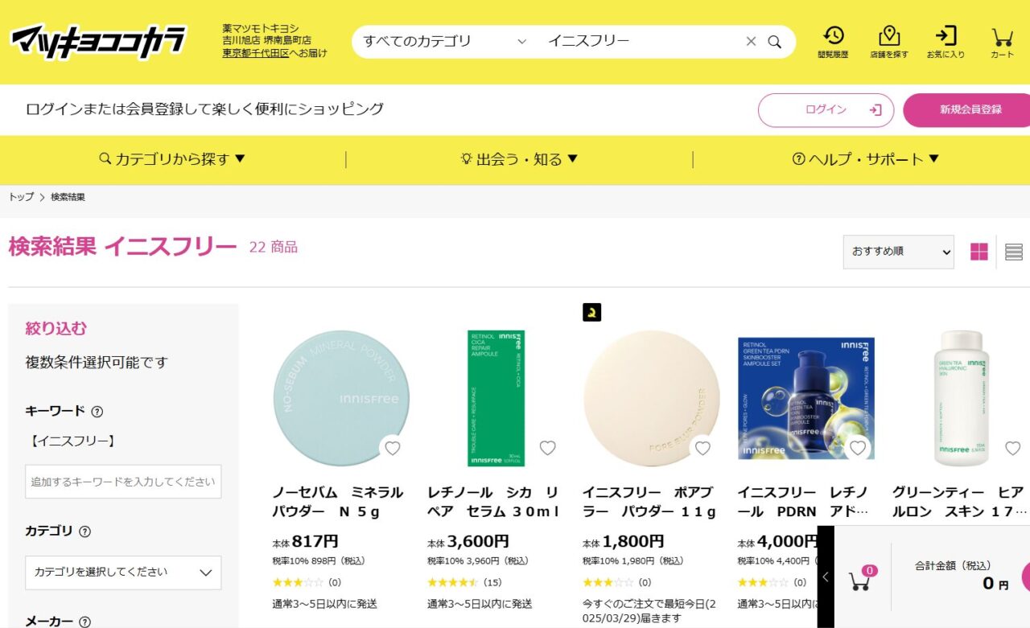Click the magnifier search icon
Screen dimensions: 1030x628
point(774,42)
